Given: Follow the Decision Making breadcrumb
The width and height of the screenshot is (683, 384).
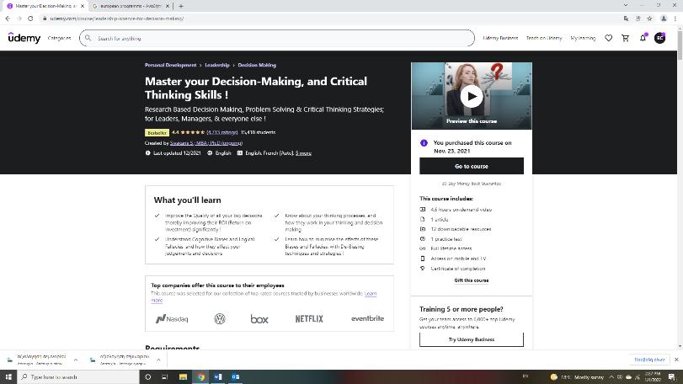Looking at the screenshot, I should coord(257,66).
